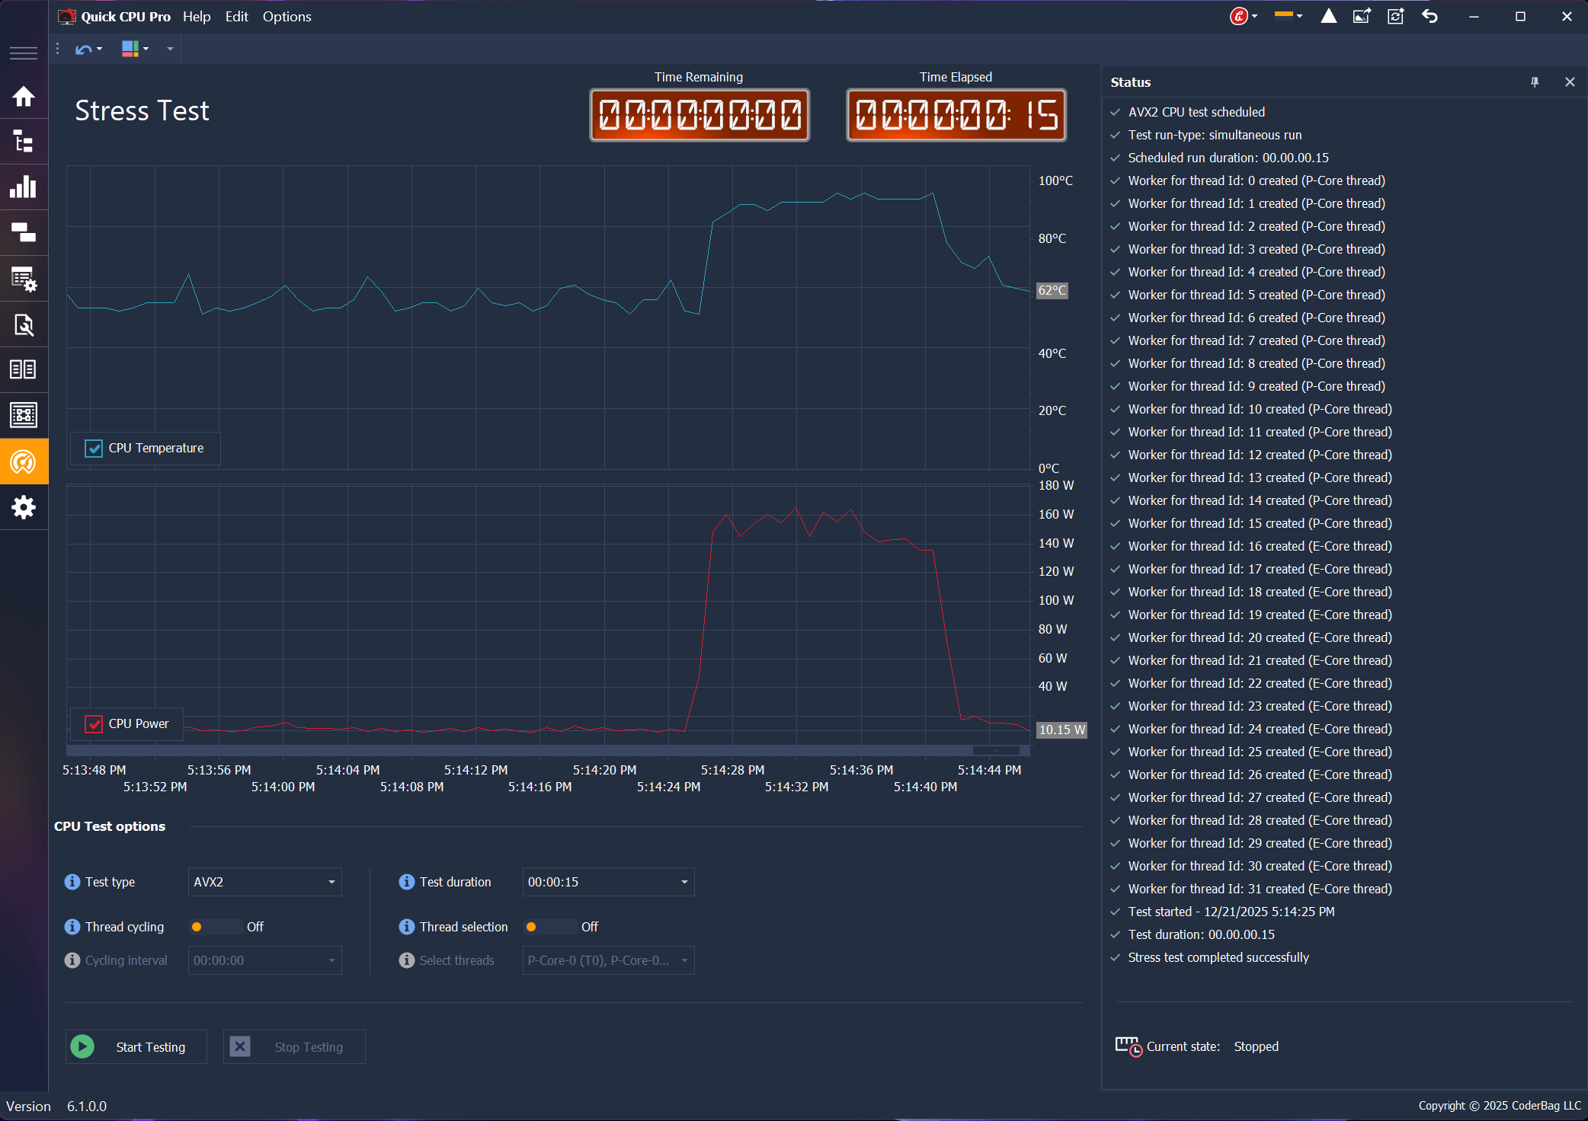
Task: Open the Test duration dropdown
Action: point(607,882)
